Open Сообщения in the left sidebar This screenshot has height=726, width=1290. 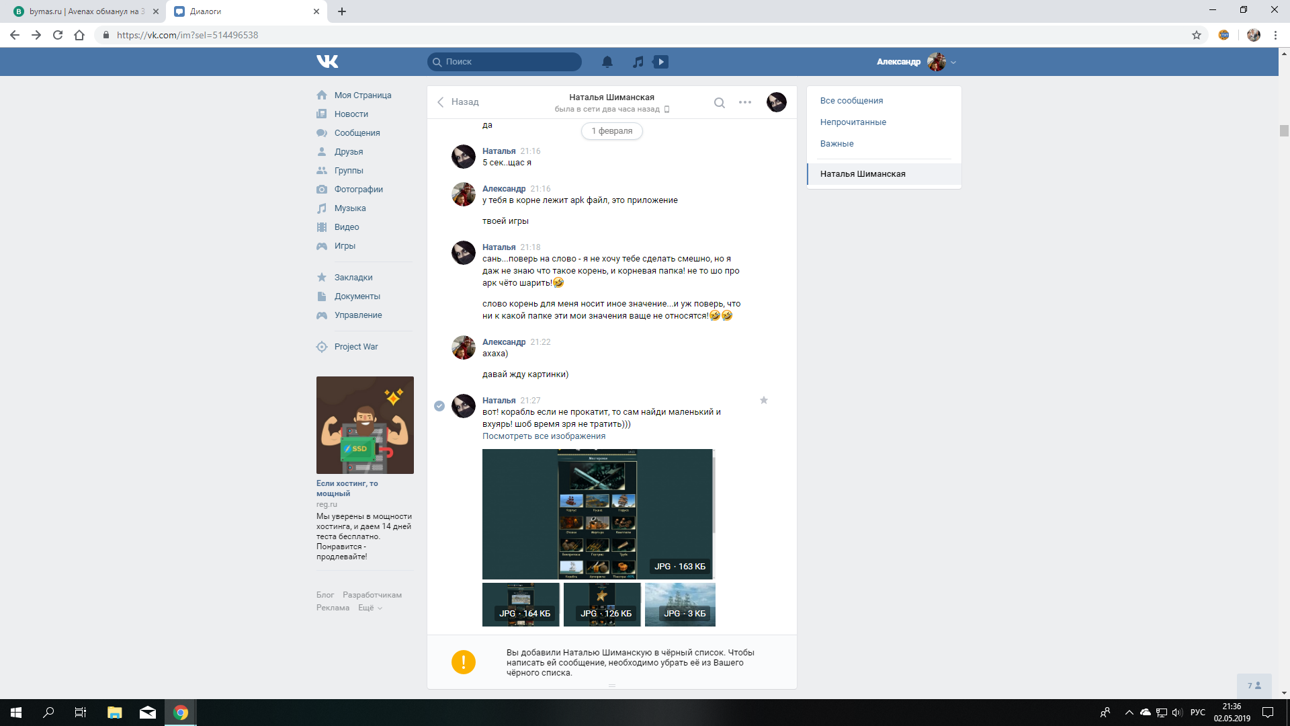pos(357,133)
